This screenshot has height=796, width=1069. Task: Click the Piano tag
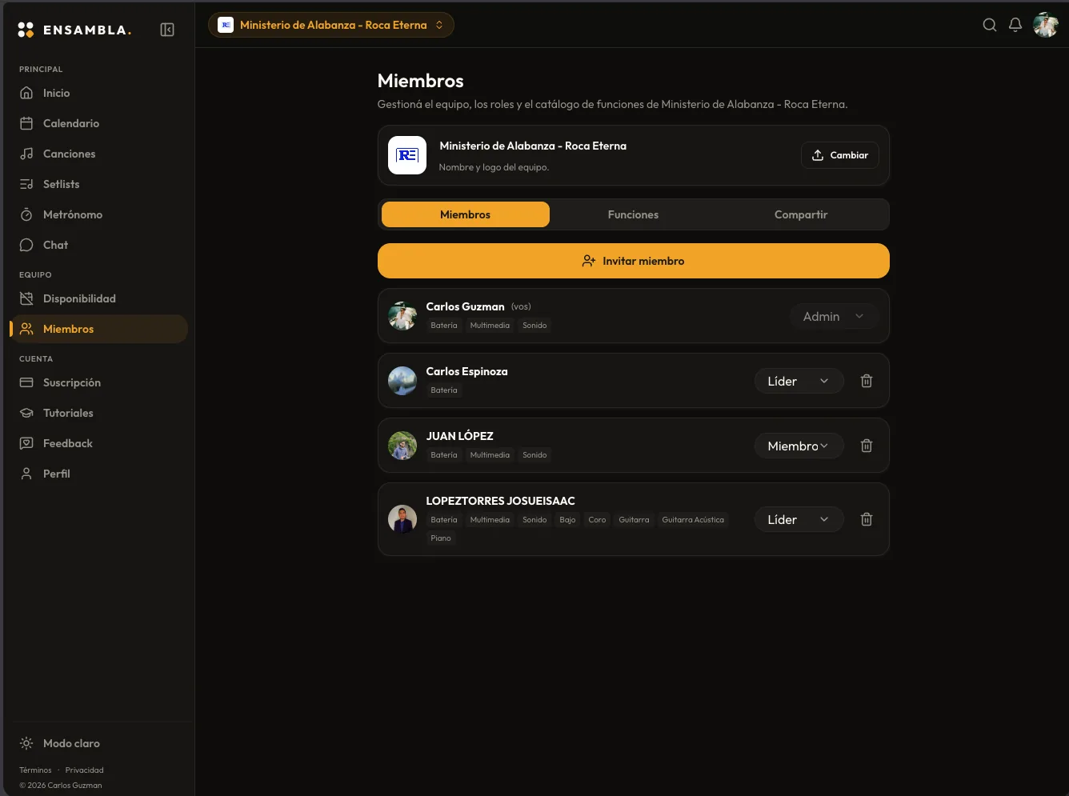(441, 538)
